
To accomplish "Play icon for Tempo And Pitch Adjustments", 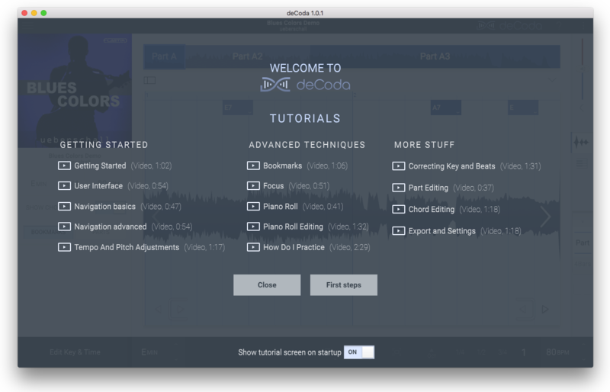I will click(x=64, y=247).
